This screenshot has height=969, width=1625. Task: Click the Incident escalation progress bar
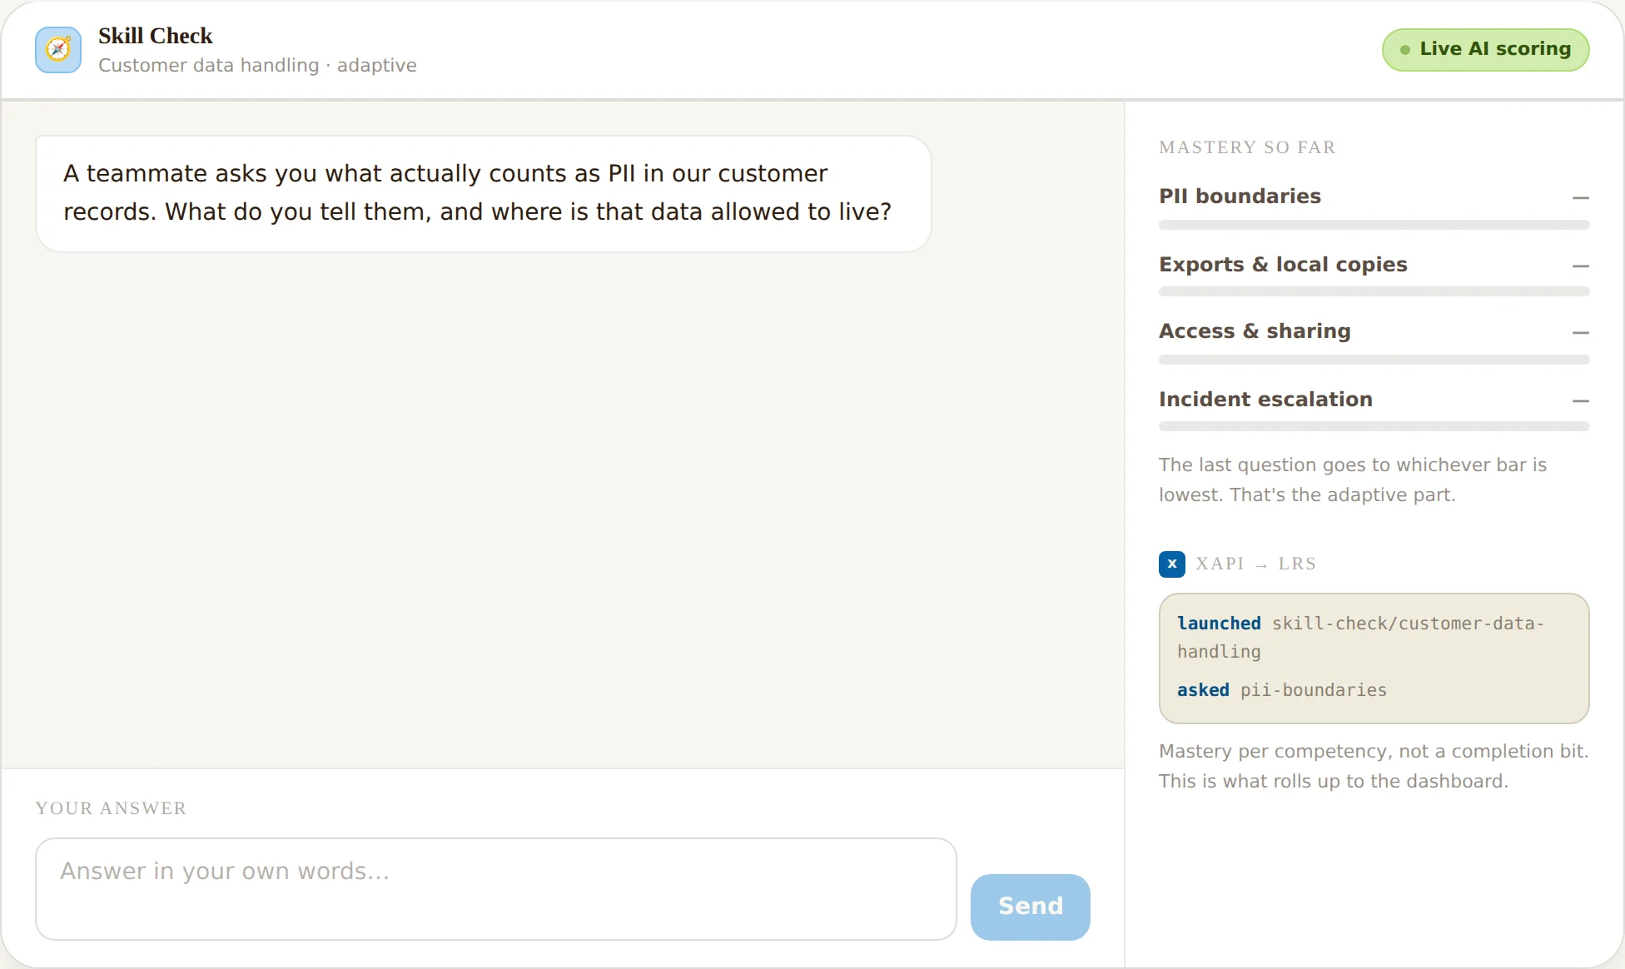pos(1374,426)
